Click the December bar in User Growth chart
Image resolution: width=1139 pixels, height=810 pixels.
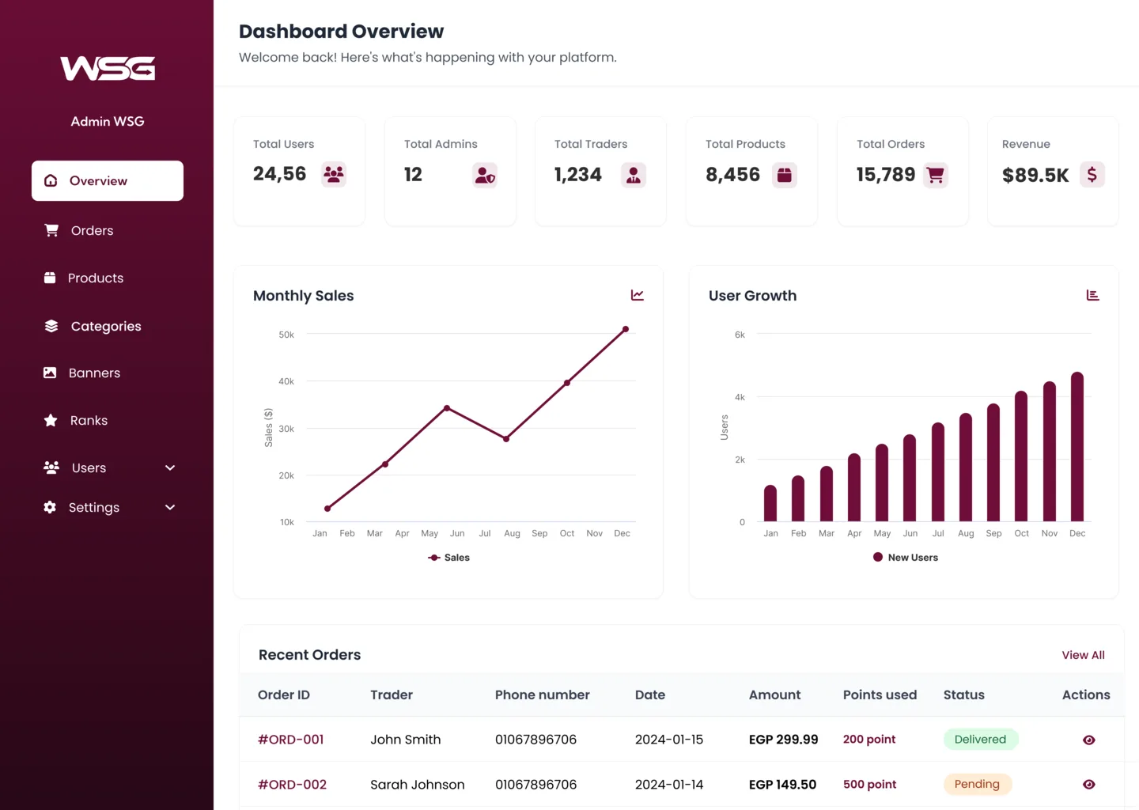tap(1077, 447)
